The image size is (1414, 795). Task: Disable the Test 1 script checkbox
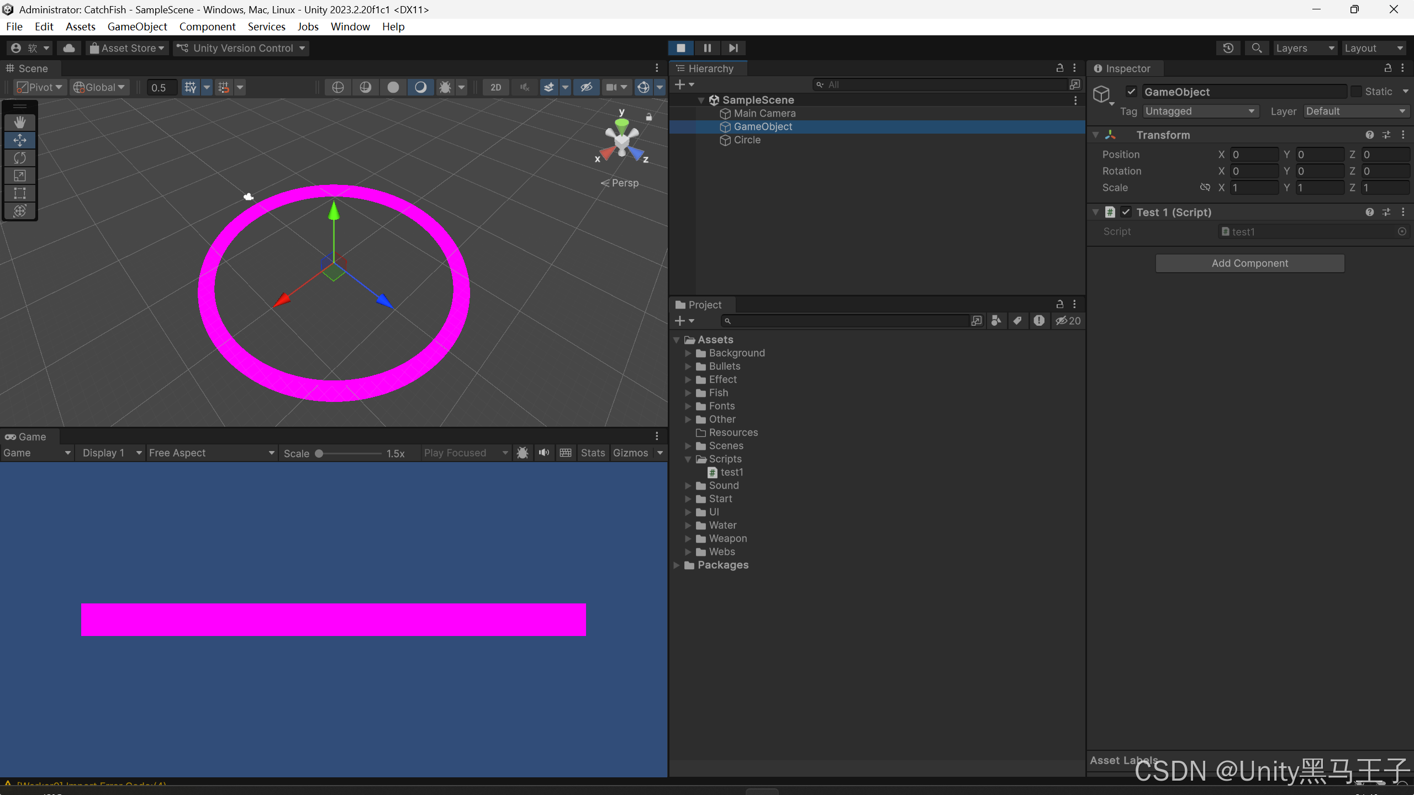1126,212
